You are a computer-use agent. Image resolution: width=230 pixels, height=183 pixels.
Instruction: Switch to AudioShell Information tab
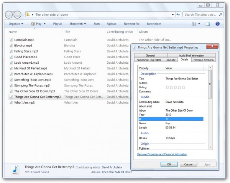point(191,56)
